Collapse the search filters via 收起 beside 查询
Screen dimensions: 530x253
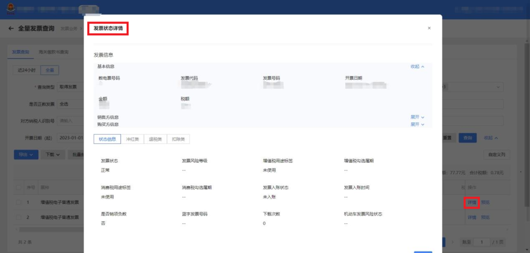pos(491,138)
